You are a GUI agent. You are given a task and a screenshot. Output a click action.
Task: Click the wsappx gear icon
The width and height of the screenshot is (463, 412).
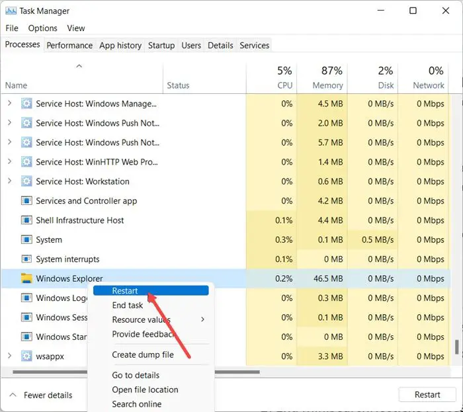26,356
